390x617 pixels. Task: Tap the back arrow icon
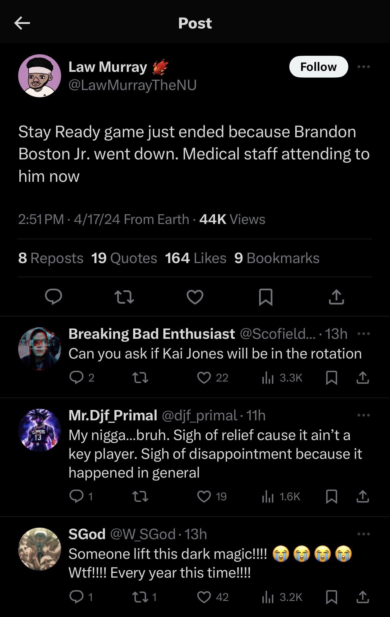click(x=22, y=23)
